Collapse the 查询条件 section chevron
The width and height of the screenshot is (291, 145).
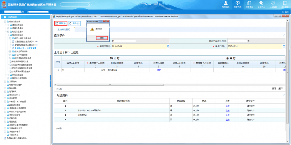click(x=284, y=35)
